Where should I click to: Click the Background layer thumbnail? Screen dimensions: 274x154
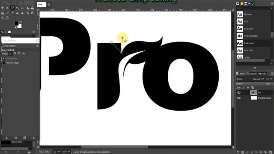[254, 98]
